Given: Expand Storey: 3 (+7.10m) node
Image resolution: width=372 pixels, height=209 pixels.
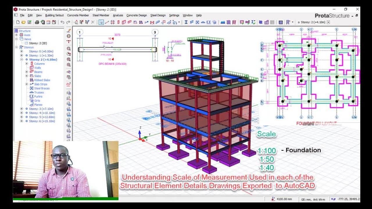Looking at the screenshot, I should click(x=22, y=109).
